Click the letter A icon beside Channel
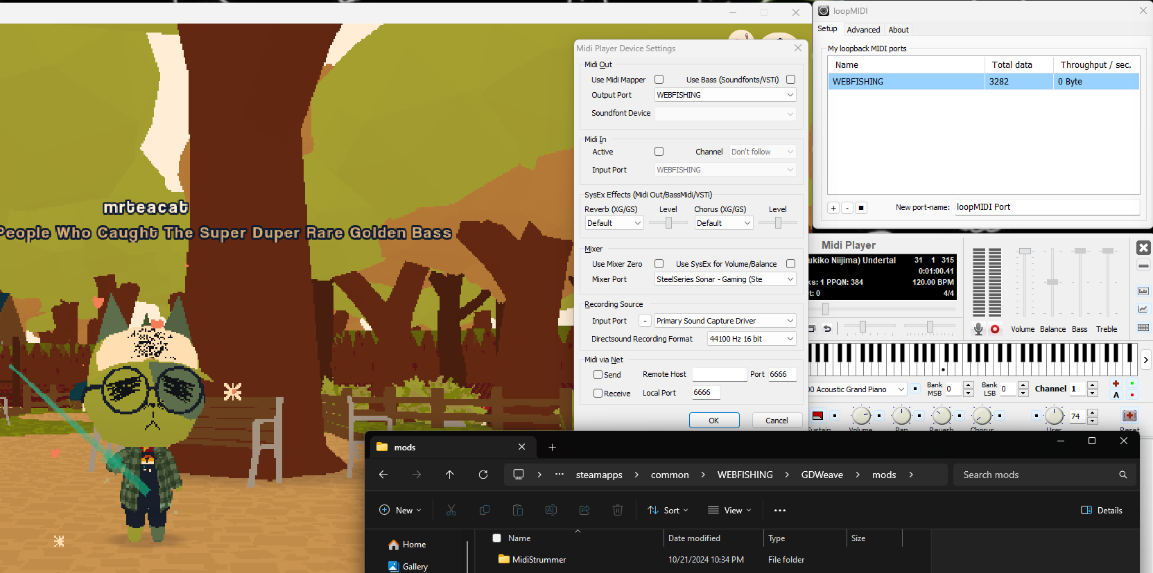Screen dimensions: 1153x573 (1116, 395)
